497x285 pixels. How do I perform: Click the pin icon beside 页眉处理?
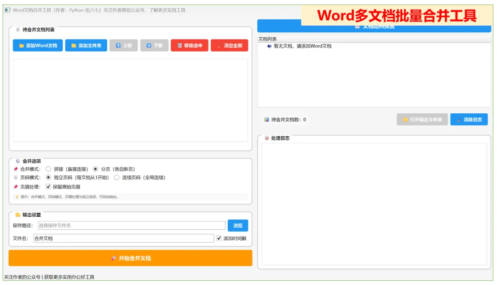[x=16, y=187]
